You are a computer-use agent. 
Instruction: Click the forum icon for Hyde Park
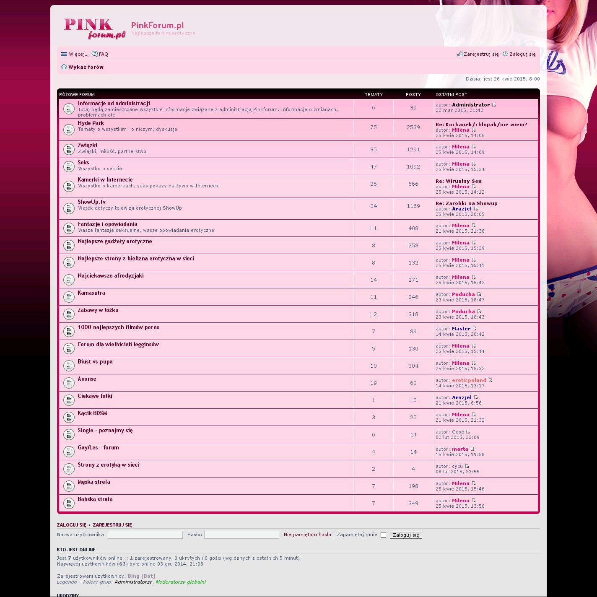pos(69,130)
